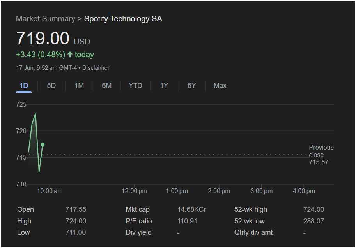Click the 715 y-axis label
Screen dimensions: 356x248
click(x=21, y=158)
